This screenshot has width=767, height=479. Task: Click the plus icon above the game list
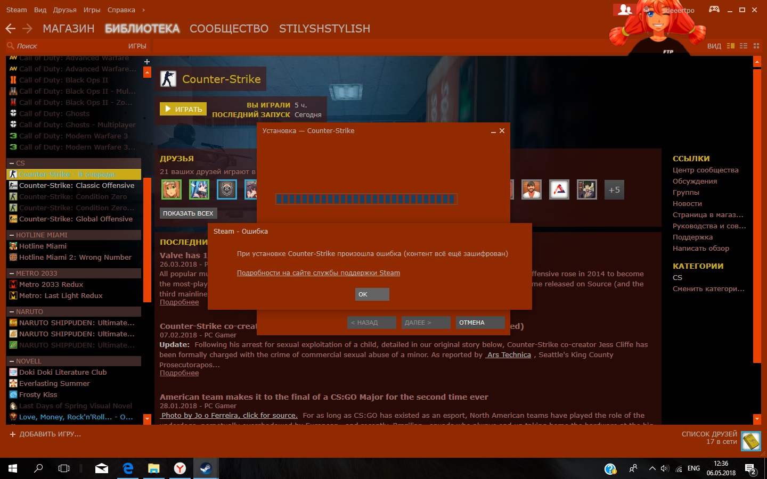click(x=147, y=62)
